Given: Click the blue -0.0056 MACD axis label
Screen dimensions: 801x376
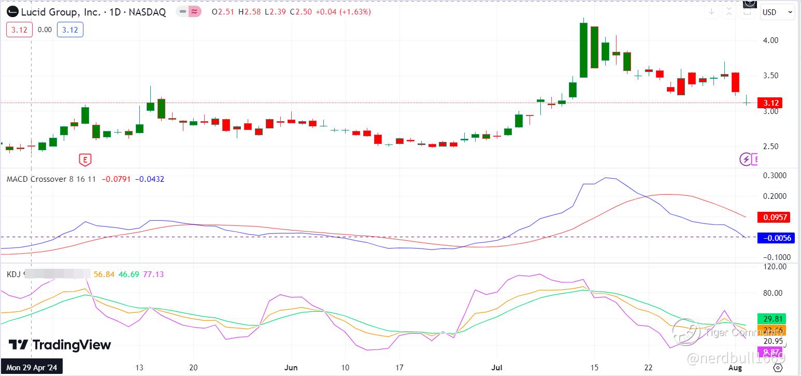Looking at the screenshot, I should coord(776,238).
